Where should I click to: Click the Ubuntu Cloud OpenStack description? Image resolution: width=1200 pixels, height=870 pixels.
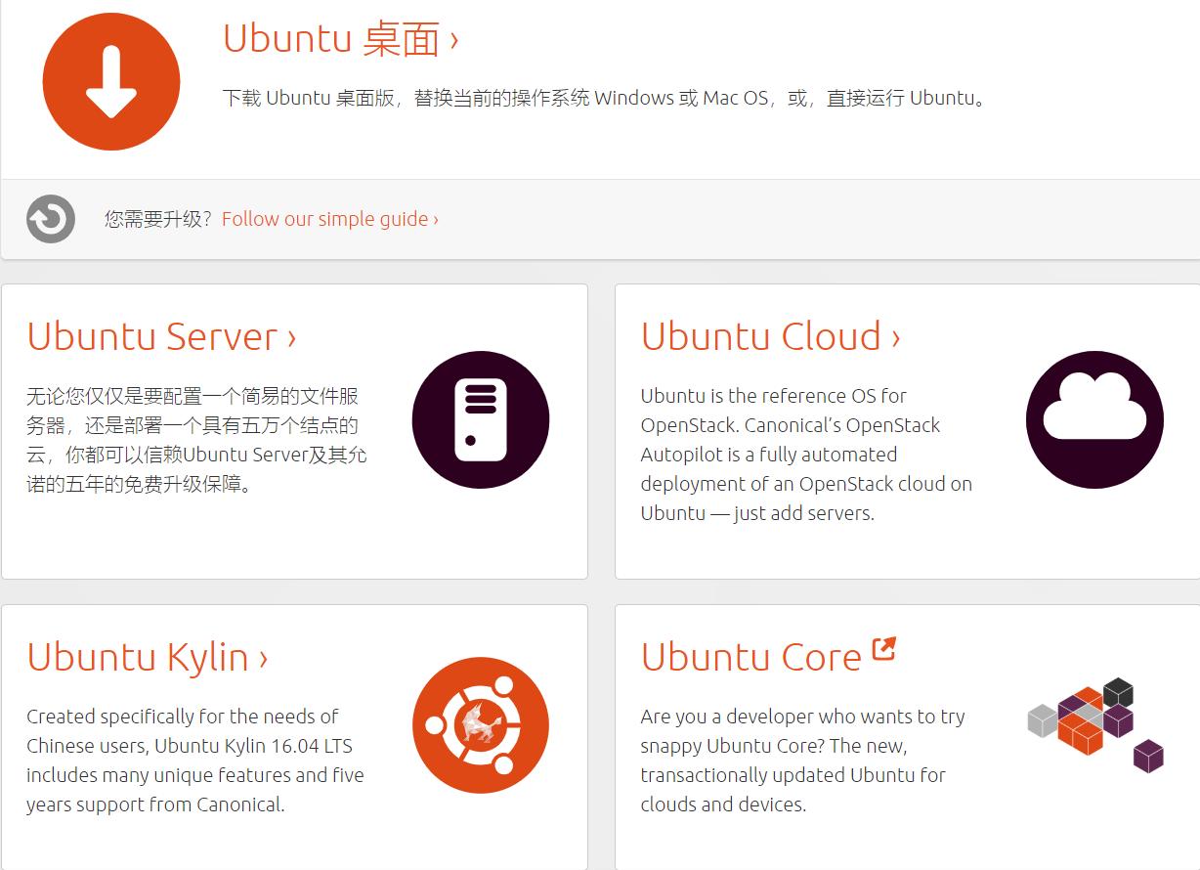click(805, 455)
